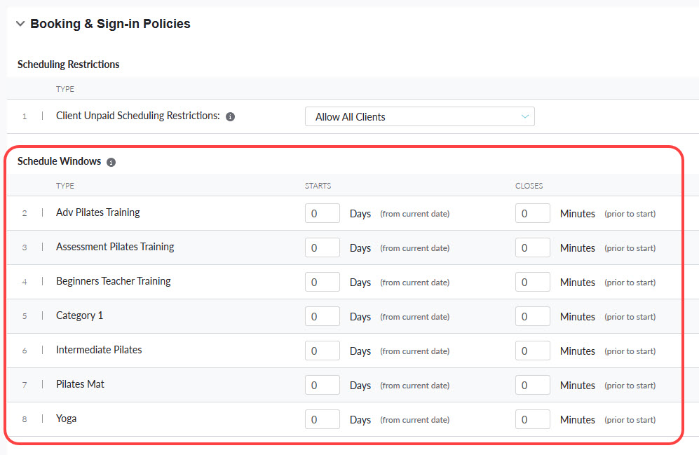Click Starts days field for Category 1
The width and height of the screenshot is (699, 455).
pyautogui.click(x=322, y=316)
